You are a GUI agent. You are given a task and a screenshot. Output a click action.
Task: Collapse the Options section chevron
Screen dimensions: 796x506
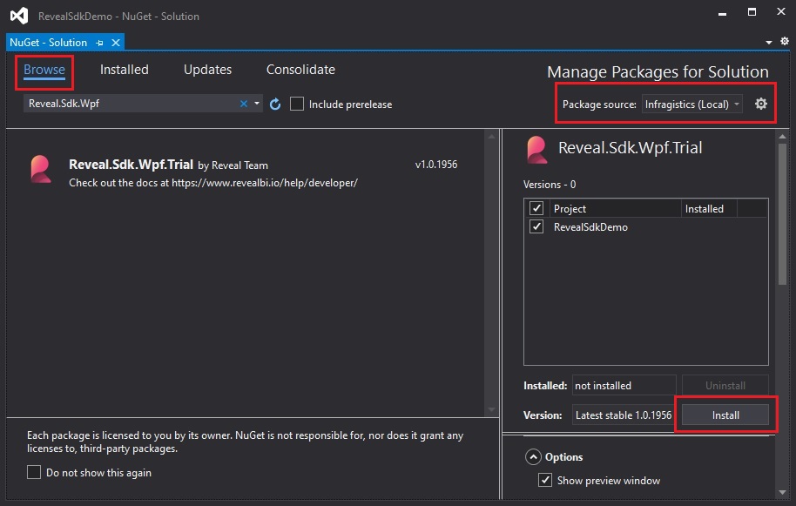coord(533,457)
